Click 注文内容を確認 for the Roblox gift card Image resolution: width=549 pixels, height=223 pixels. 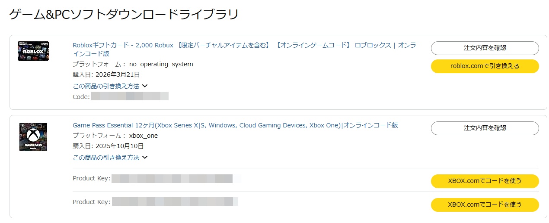click(x=485, y=48)
